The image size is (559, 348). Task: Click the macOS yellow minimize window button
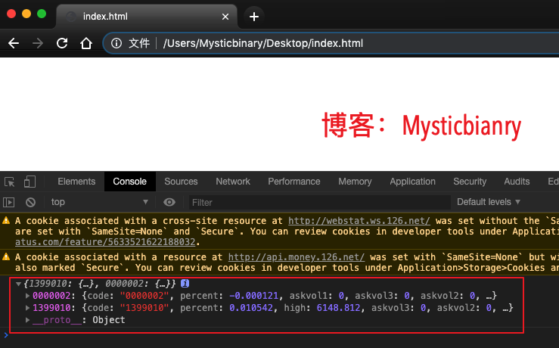[x=26, y=14]
